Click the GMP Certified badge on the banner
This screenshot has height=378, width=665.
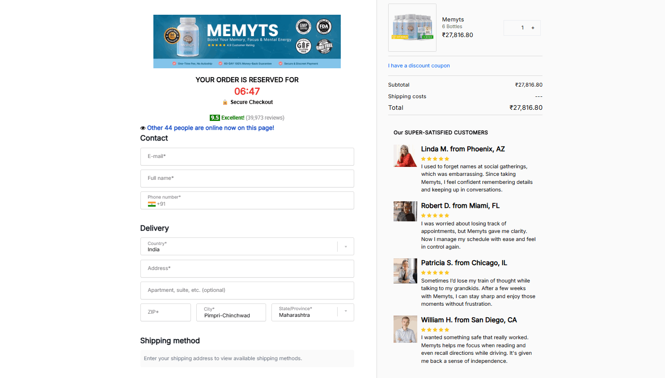point(304,27)
